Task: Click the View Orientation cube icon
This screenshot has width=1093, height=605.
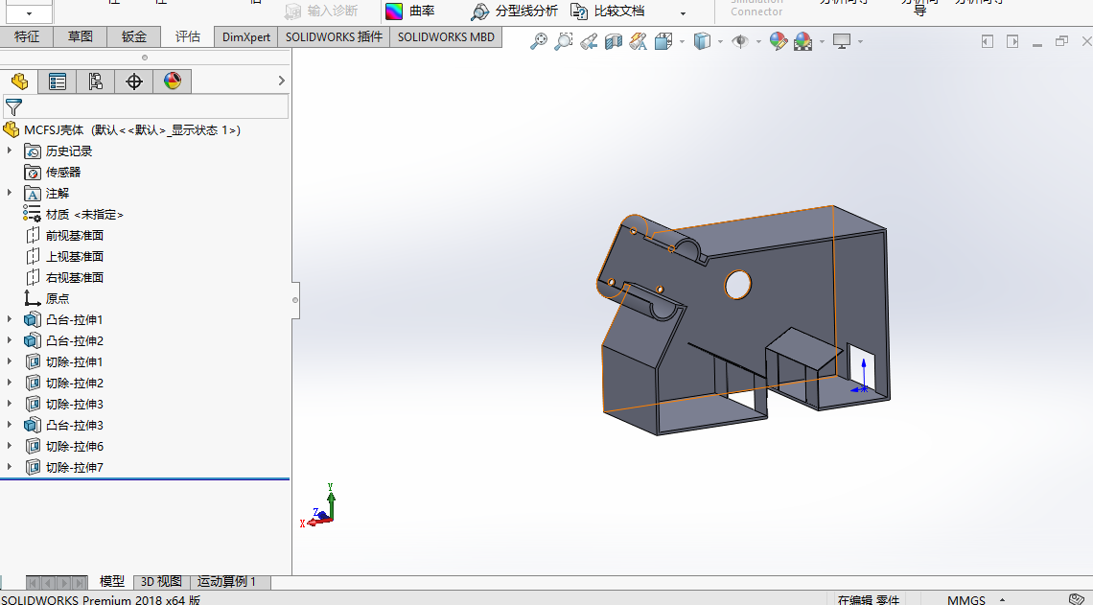Action: (x=663, y=42)
